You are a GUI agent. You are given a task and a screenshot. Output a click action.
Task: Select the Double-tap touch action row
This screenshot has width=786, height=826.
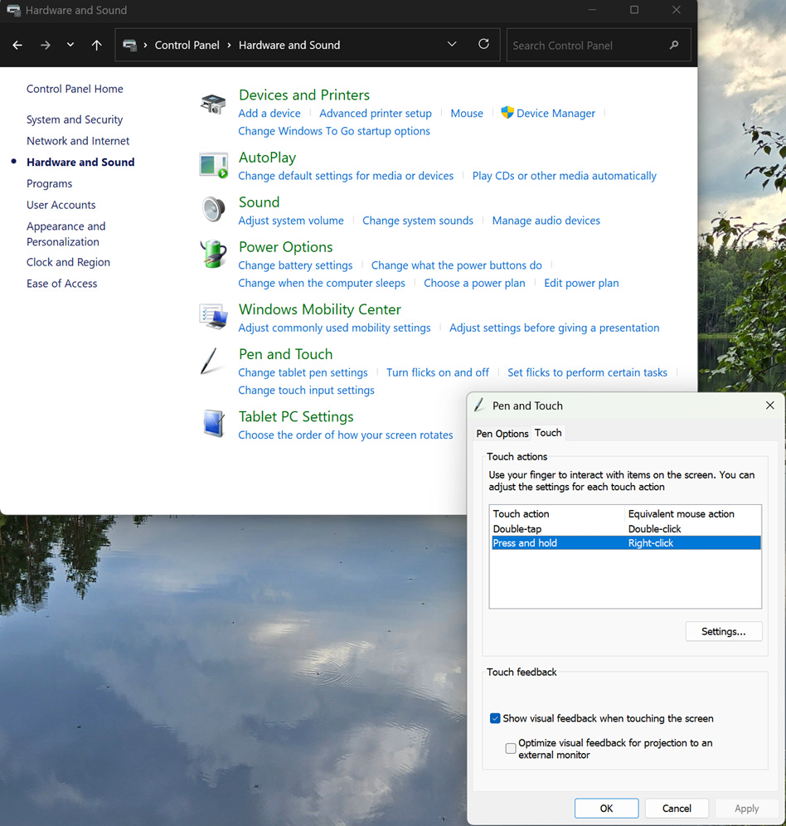625,528
